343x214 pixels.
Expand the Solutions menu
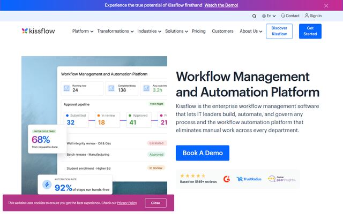click(x=176, y=31)
